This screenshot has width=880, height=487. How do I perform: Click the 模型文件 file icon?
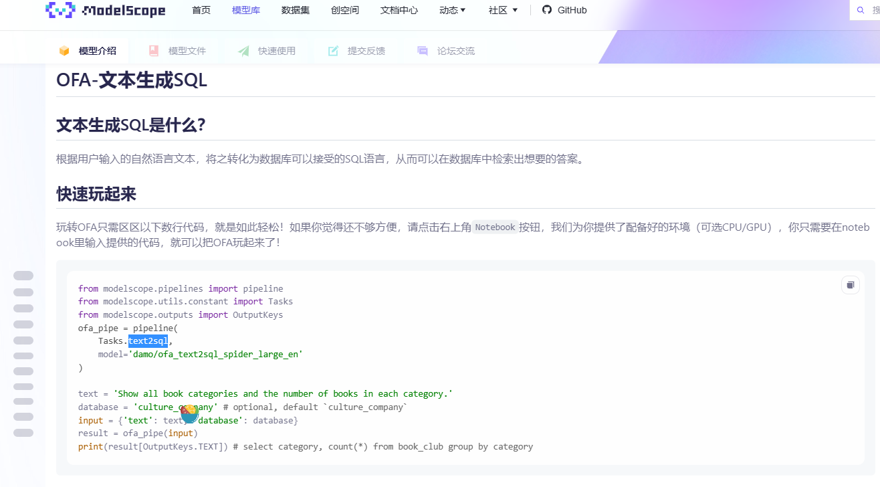[x=154, y=51]
